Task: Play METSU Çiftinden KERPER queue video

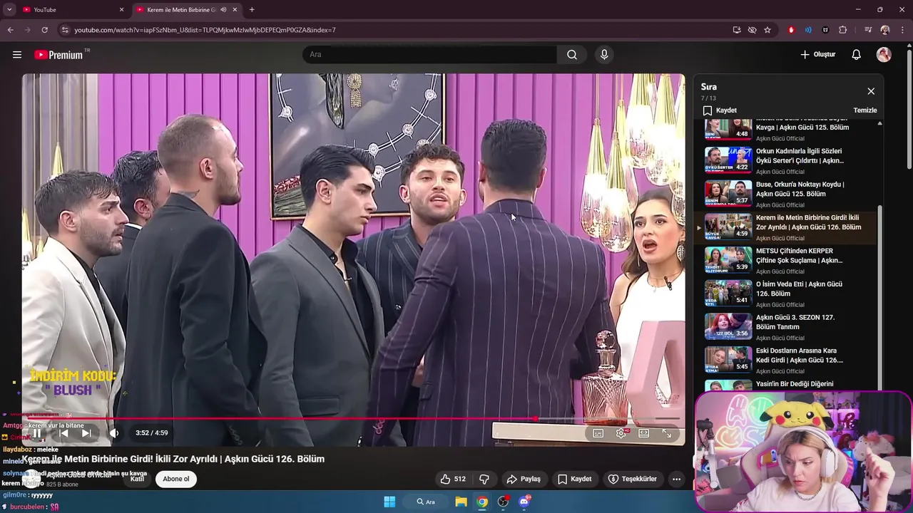Action: [x=789, y=260]
